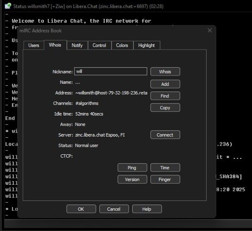Select the Whois tab
Screen dimensions: 252x231
[55, 45]
